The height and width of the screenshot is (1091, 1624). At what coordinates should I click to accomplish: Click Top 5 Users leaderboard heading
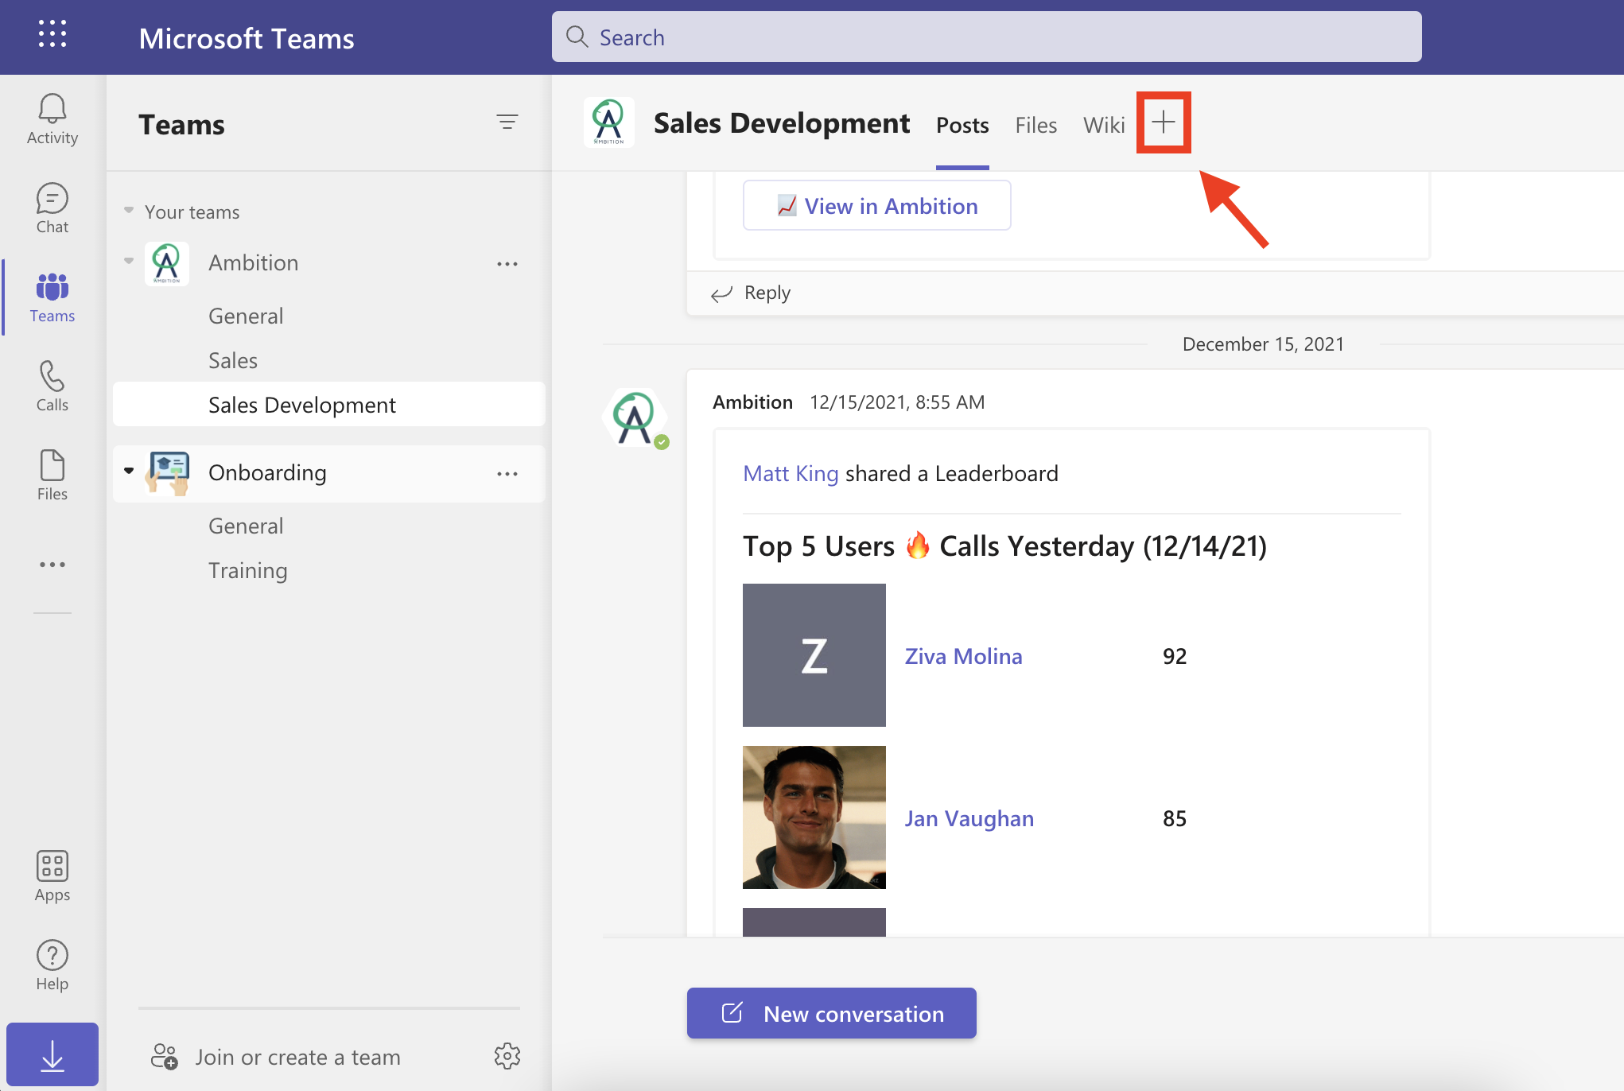click(1005, 546)
